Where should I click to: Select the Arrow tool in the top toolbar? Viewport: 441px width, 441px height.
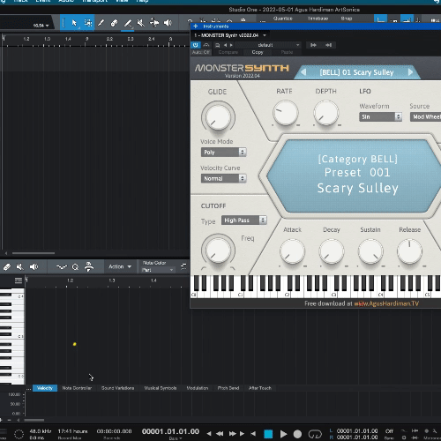(x=74, y=23)
